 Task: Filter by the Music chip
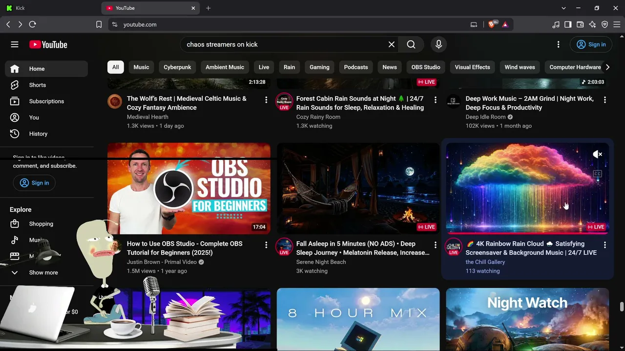tap(141, 67)
